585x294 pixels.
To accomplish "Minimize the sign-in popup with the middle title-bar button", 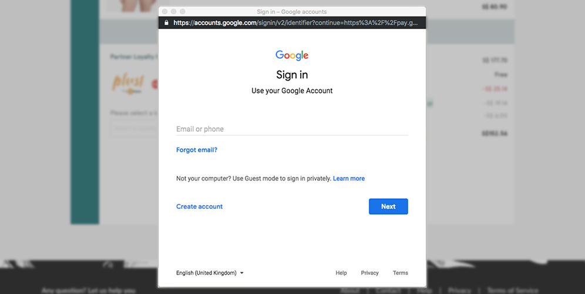I will (x=173, y=12).
